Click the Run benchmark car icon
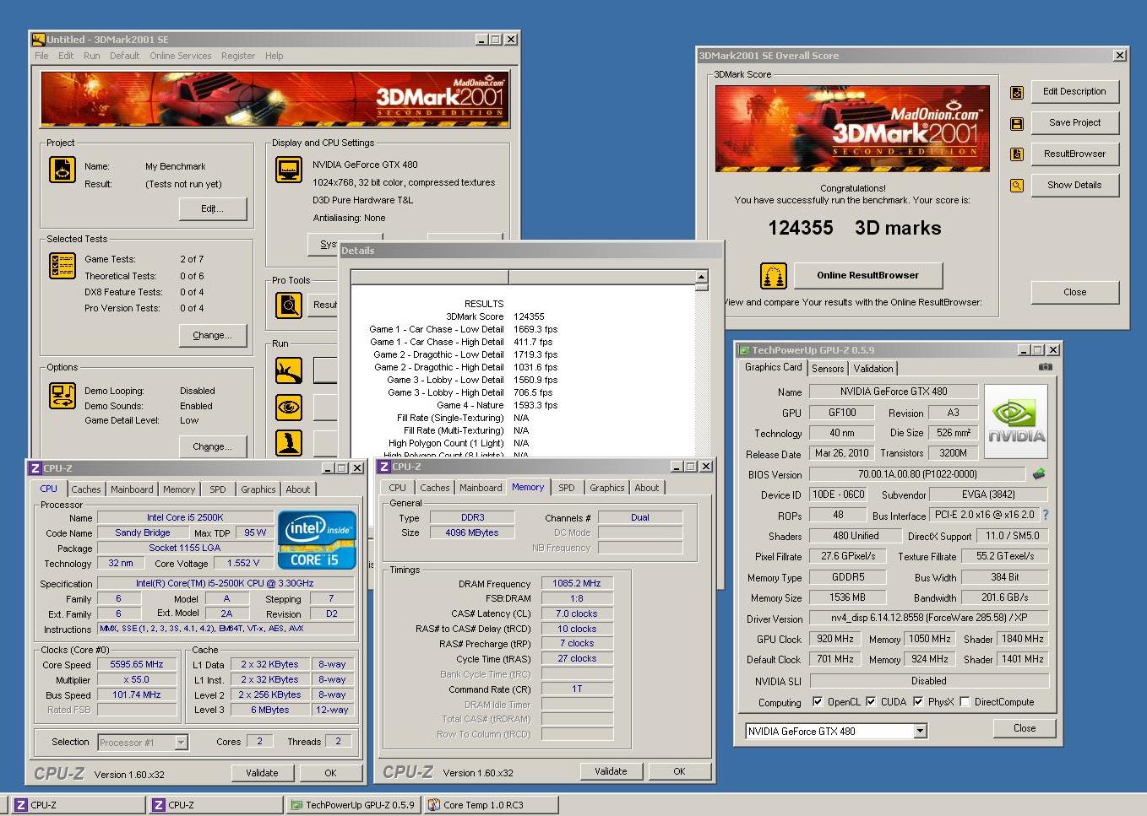This screenshot has width=1147, height=816. tap(289, 370)
